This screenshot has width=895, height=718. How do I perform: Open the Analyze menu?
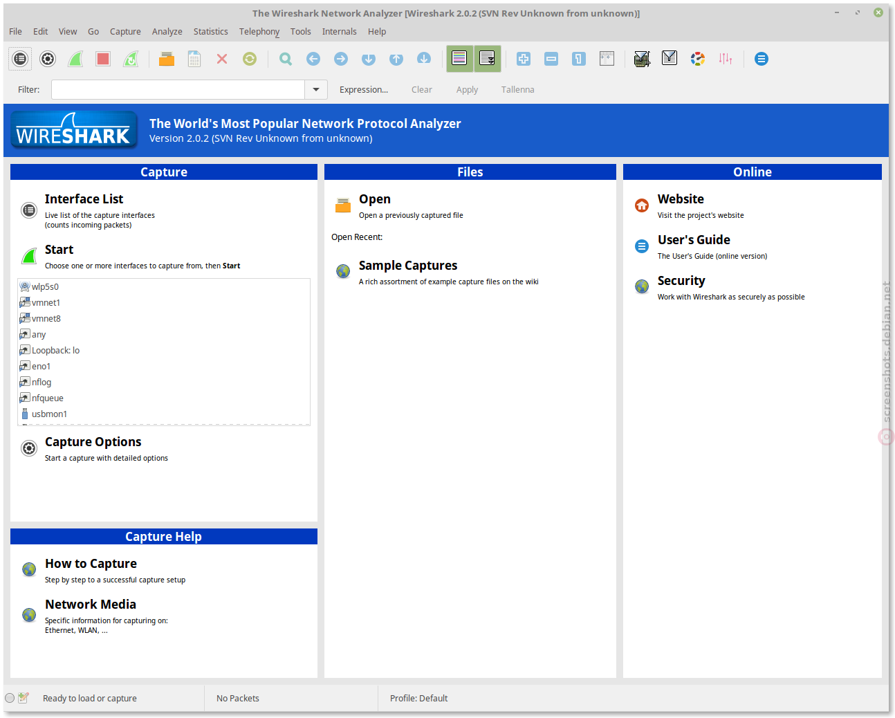point(167,31)
